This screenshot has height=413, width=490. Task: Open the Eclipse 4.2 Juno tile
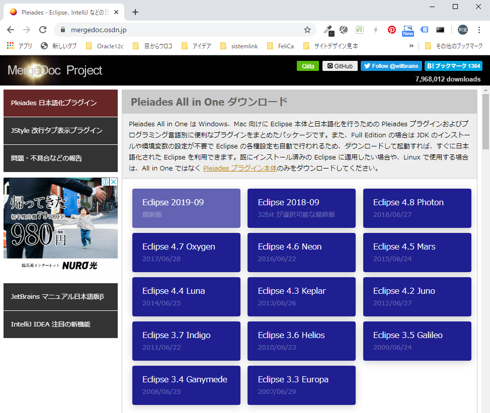pos(417,297)
